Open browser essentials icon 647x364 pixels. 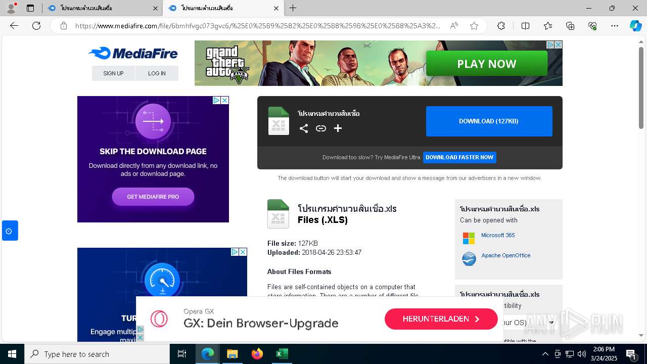pos(592,26)
